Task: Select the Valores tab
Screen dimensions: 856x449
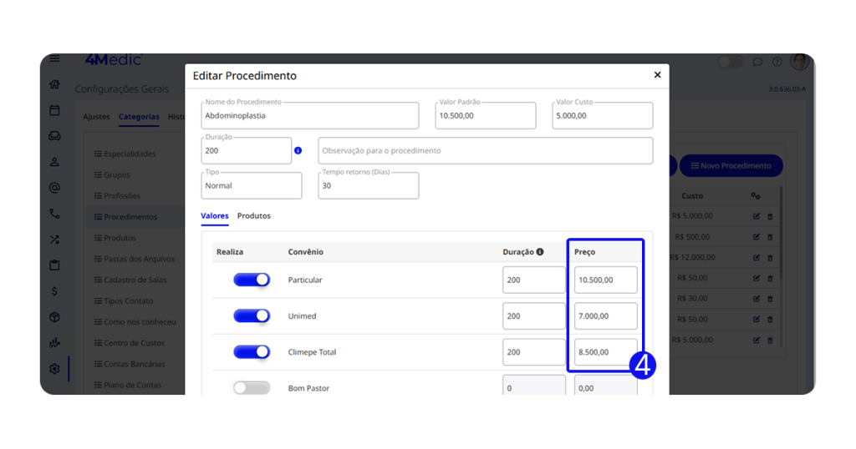Action: 215,216
